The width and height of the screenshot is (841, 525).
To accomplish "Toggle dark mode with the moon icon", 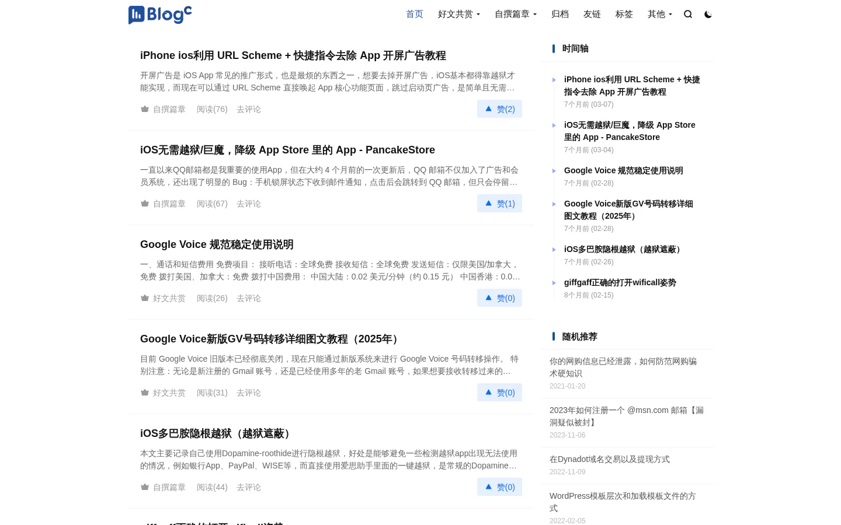I will pyautogui.click(x=708, y=14).
